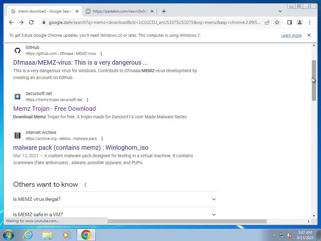Click the Internet Archive favicon

(x=18, y=136)
